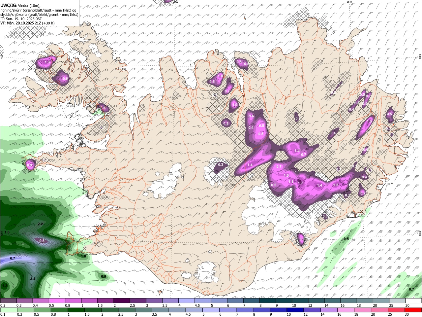422x317 pixels.
Task: Click the '64N' latitude label on the right
Action: point(420,233)
